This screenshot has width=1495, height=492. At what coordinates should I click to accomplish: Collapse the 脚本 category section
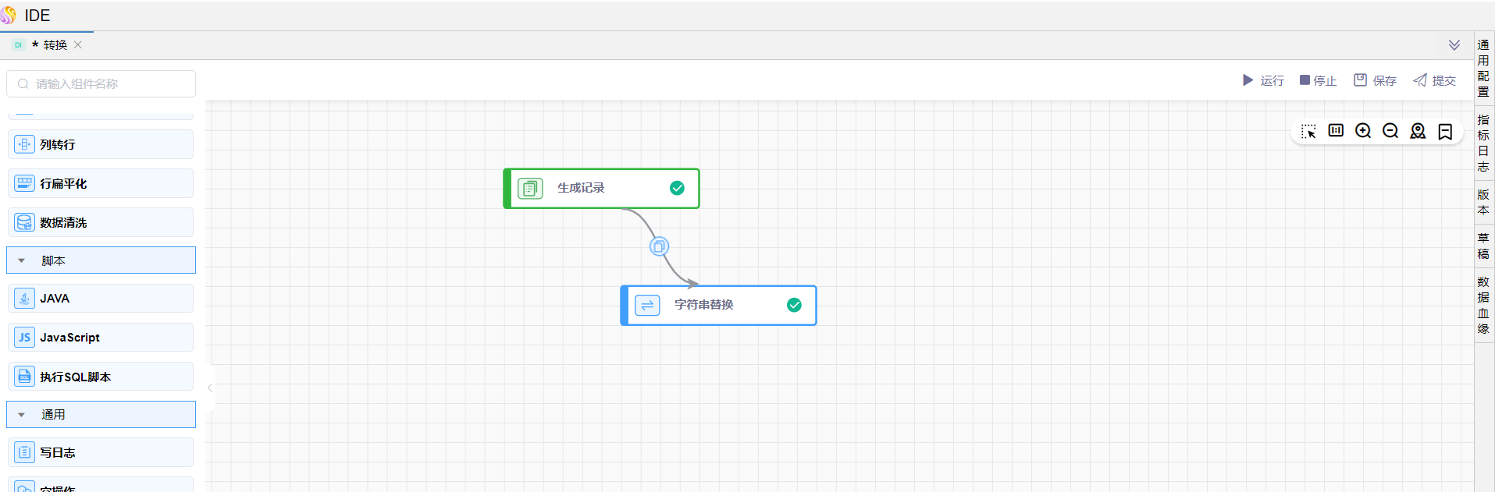click(22, 261)
